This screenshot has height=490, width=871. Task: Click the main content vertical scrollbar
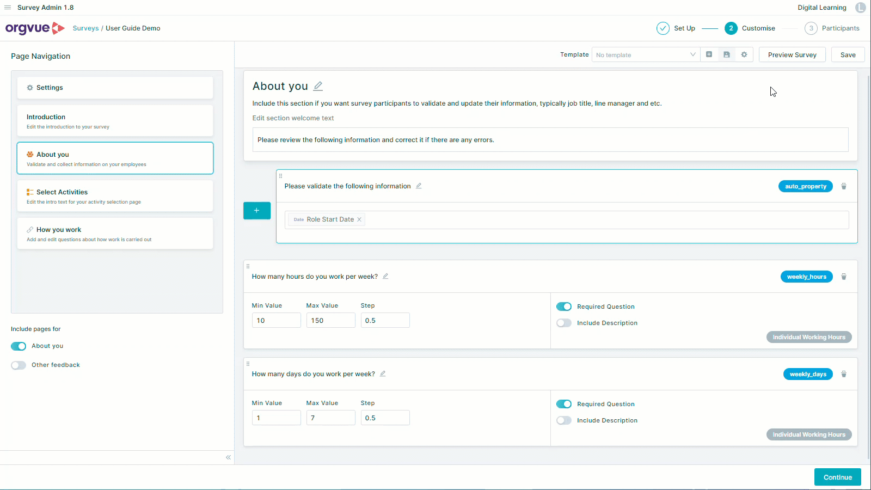868,267
